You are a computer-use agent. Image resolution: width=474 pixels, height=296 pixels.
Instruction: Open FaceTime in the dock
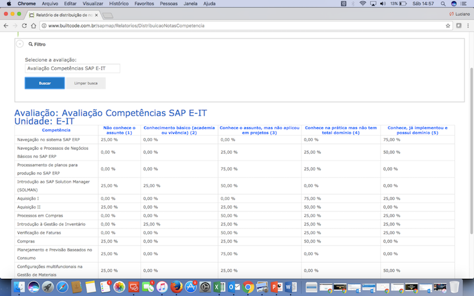[148, 287]
